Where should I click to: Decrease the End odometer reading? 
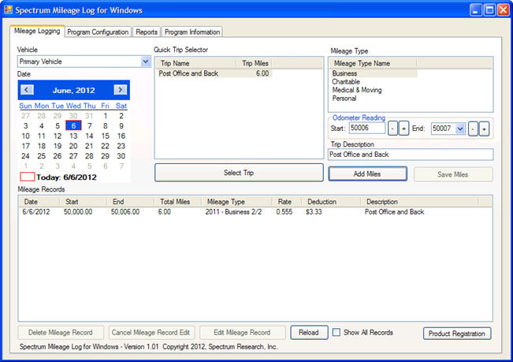(x=473, y=129)
